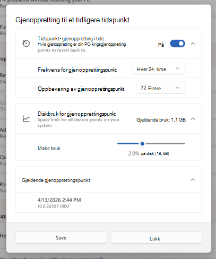This screenshot has height=259, width=216.
Task: Open the Hver 24. time frequency dropdown
Action: click(159, 69)
